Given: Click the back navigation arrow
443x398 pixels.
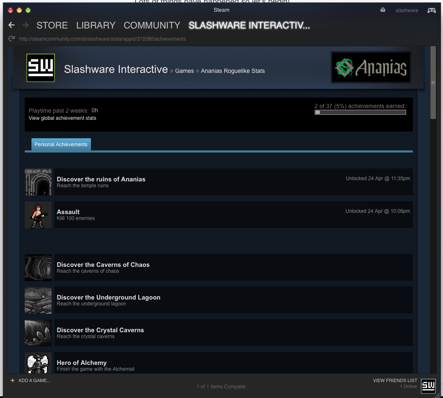Looking at the screenshot, I should point(11,26).
